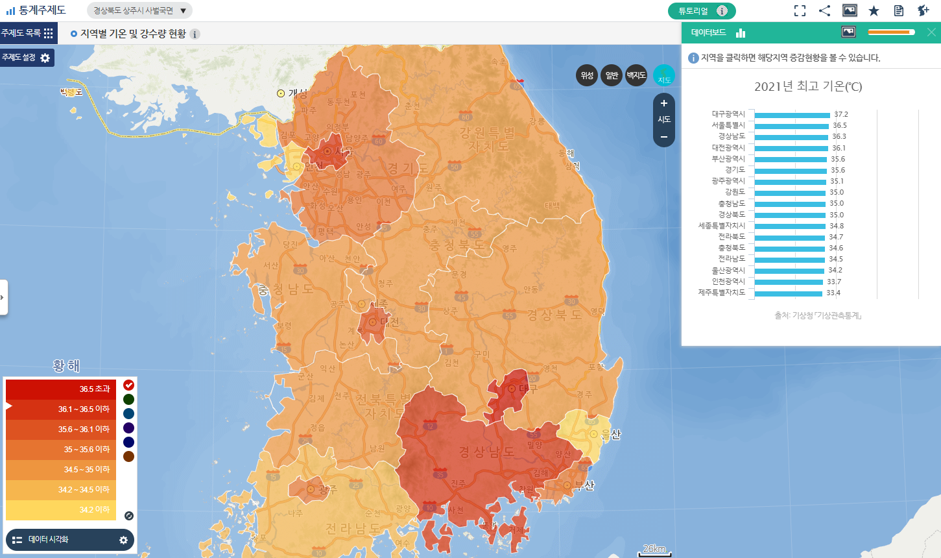Zoom out with the minus button

664,137
